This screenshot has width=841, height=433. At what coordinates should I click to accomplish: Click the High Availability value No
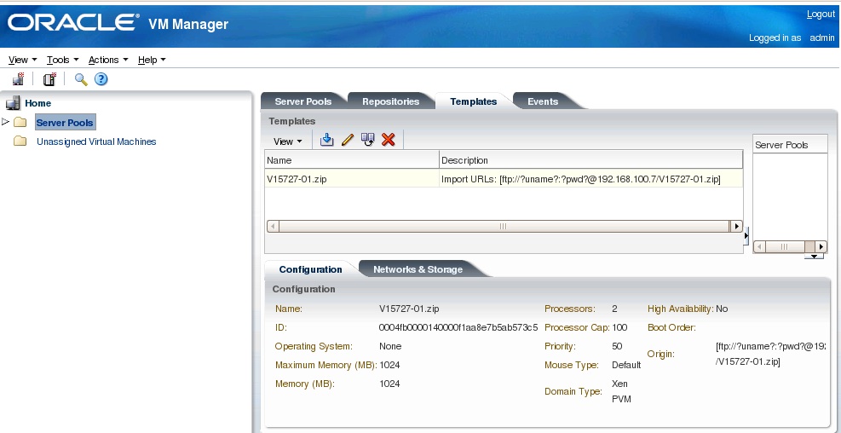722,309
